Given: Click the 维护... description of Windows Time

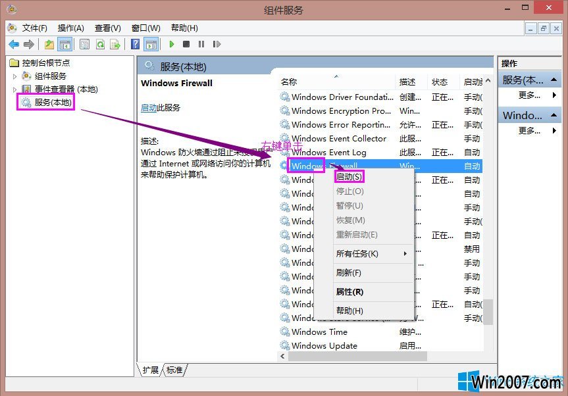Looking at the screenshot, I should (410, 332).
